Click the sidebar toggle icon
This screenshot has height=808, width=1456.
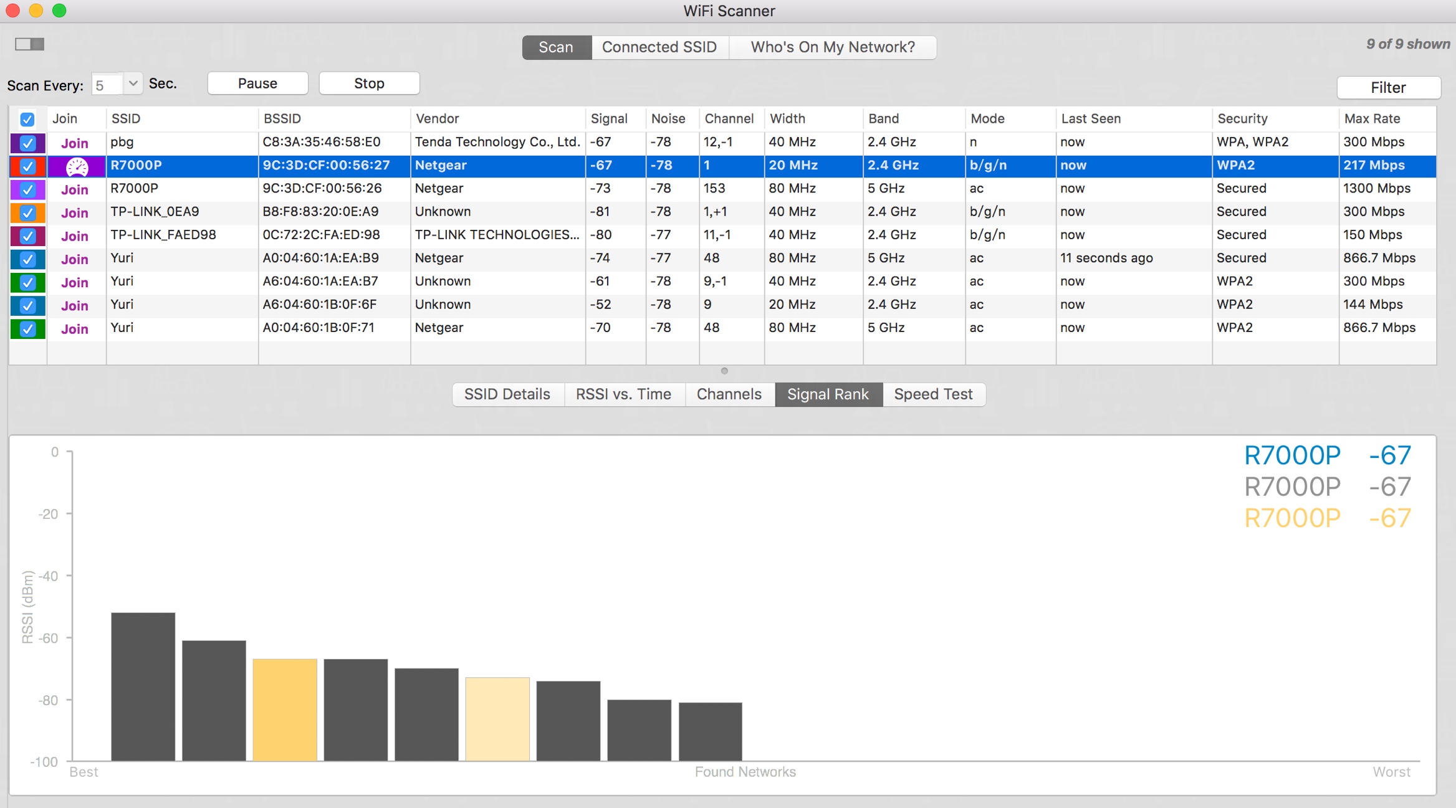[29, 44]
